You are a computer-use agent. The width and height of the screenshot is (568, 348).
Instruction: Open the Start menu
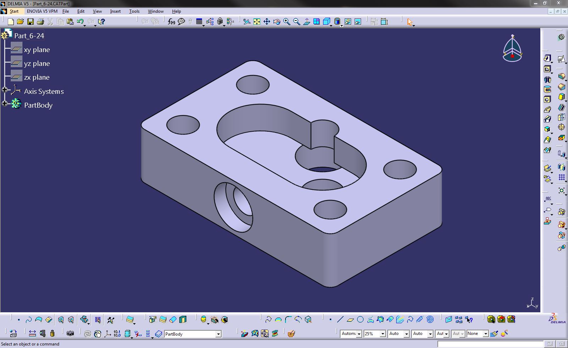[14, 11]
